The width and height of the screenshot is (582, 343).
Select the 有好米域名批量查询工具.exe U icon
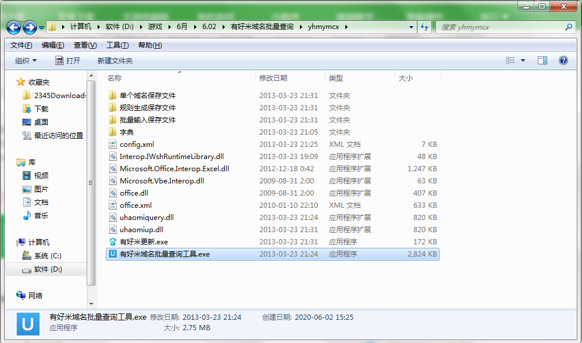[112, 254]
